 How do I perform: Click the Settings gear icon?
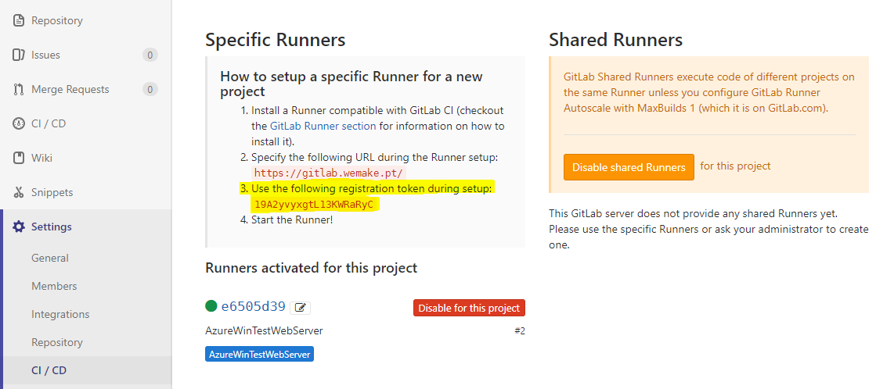point(19,227)
